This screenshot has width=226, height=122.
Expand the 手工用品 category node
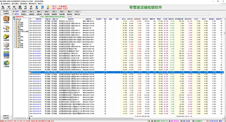(15, 23)
